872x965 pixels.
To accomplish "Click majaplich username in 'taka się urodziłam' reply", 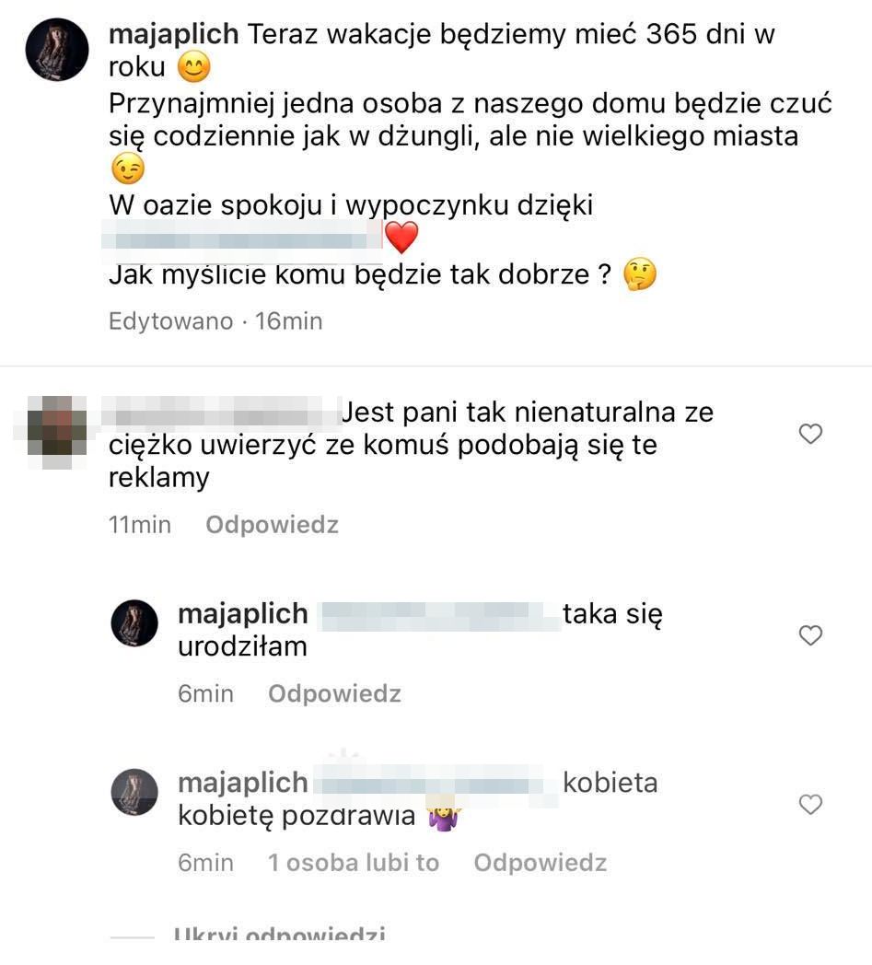I will (242, 614).
